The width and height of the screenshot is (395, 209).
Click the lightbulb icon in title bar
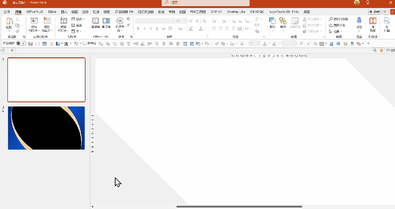coord(368,3)
